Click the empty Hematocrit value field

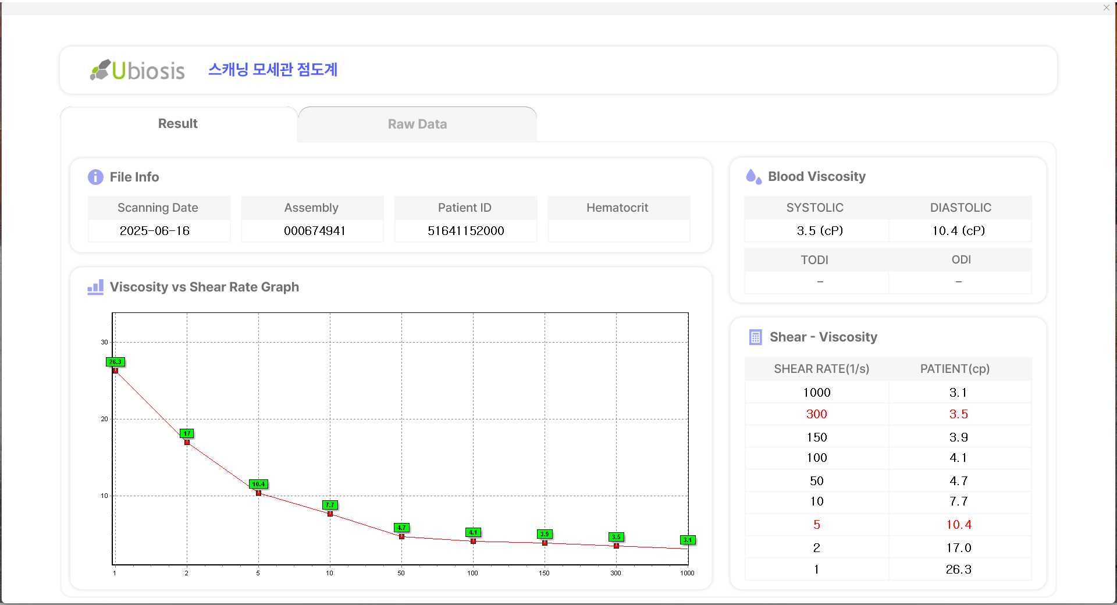618,231
